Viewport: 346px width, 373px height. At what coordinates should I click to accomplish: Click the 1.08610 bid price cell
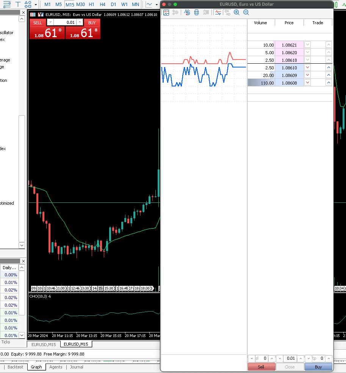[289, 68]
